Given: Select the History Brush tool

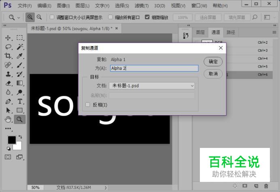Looking at the screenshot, I should [x=19, y=74].
